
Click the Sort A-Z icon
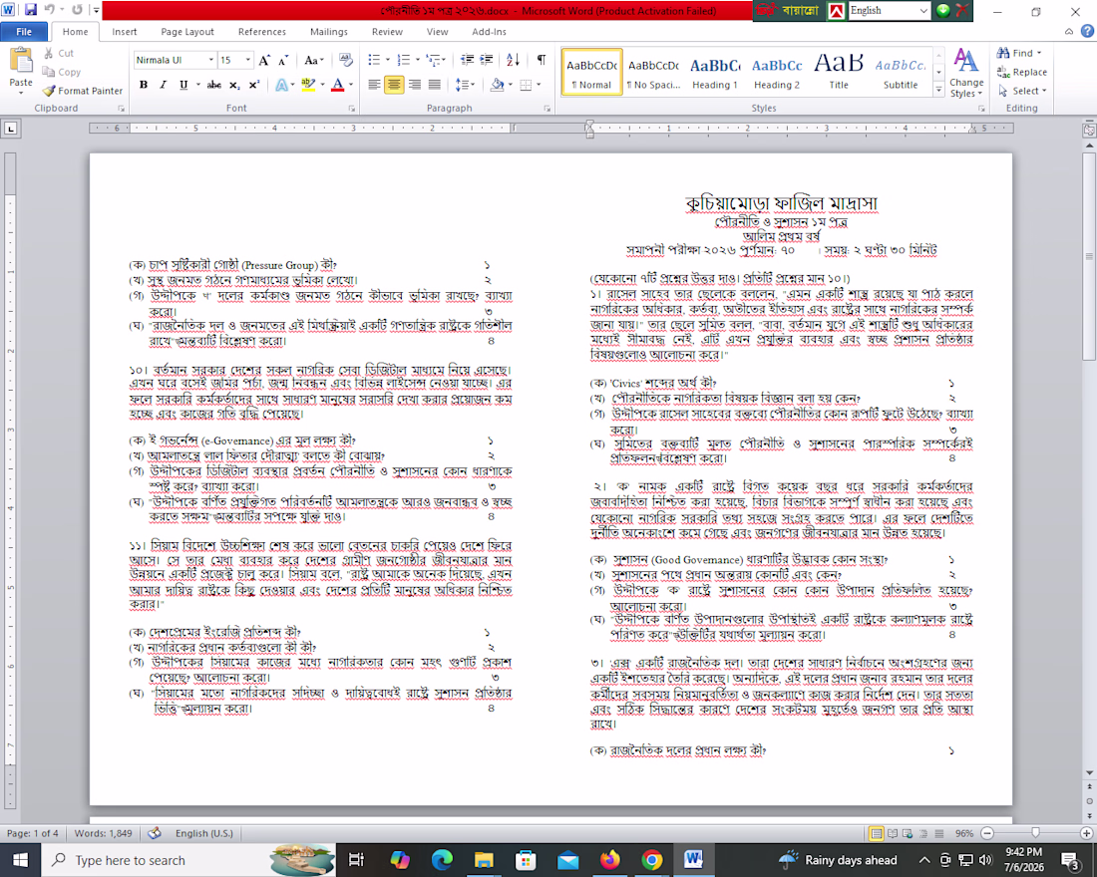point(513,60)
